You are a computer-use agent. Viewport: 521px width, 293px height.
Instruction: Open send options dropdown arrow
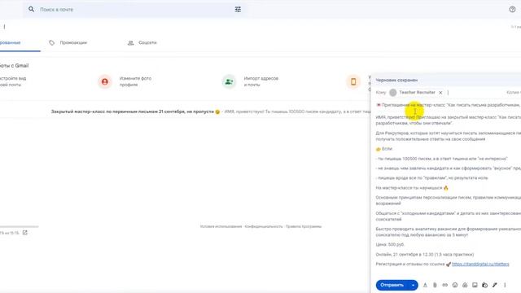pos(413,285)
